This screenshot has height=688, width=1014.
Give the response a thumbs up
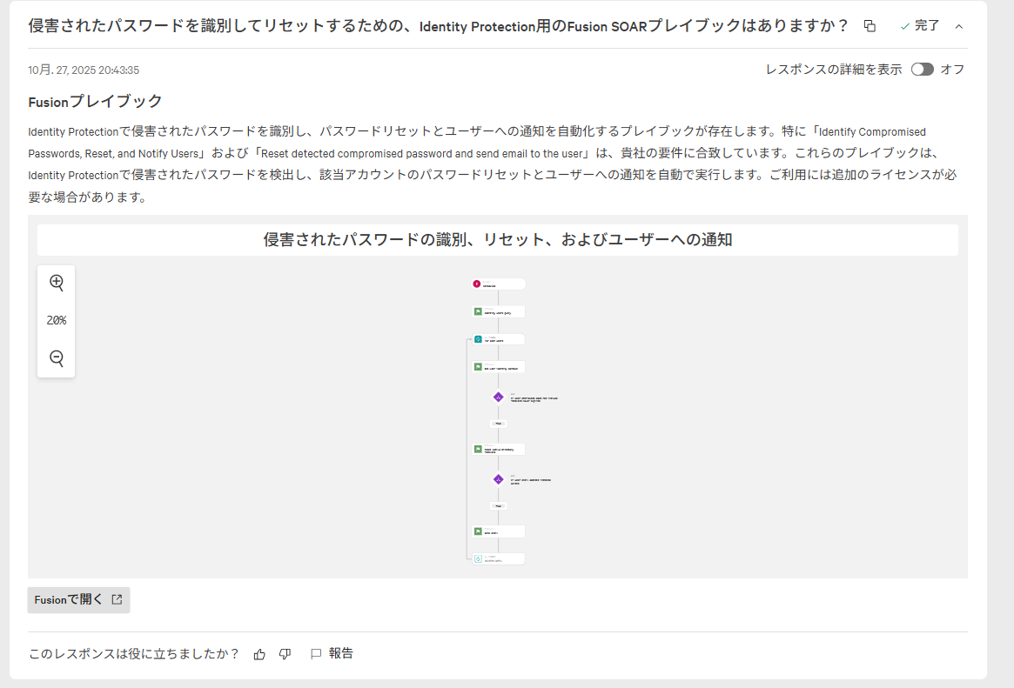tap(259, 654)
